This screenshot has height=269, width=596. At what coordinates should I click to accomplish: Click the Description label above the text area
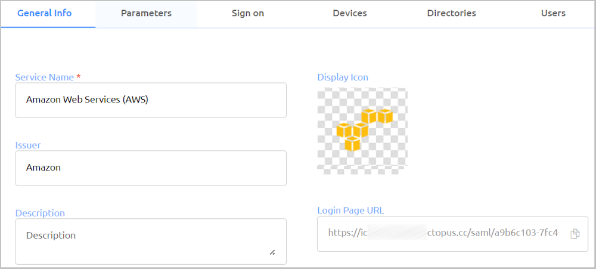[x=40, y=213]
